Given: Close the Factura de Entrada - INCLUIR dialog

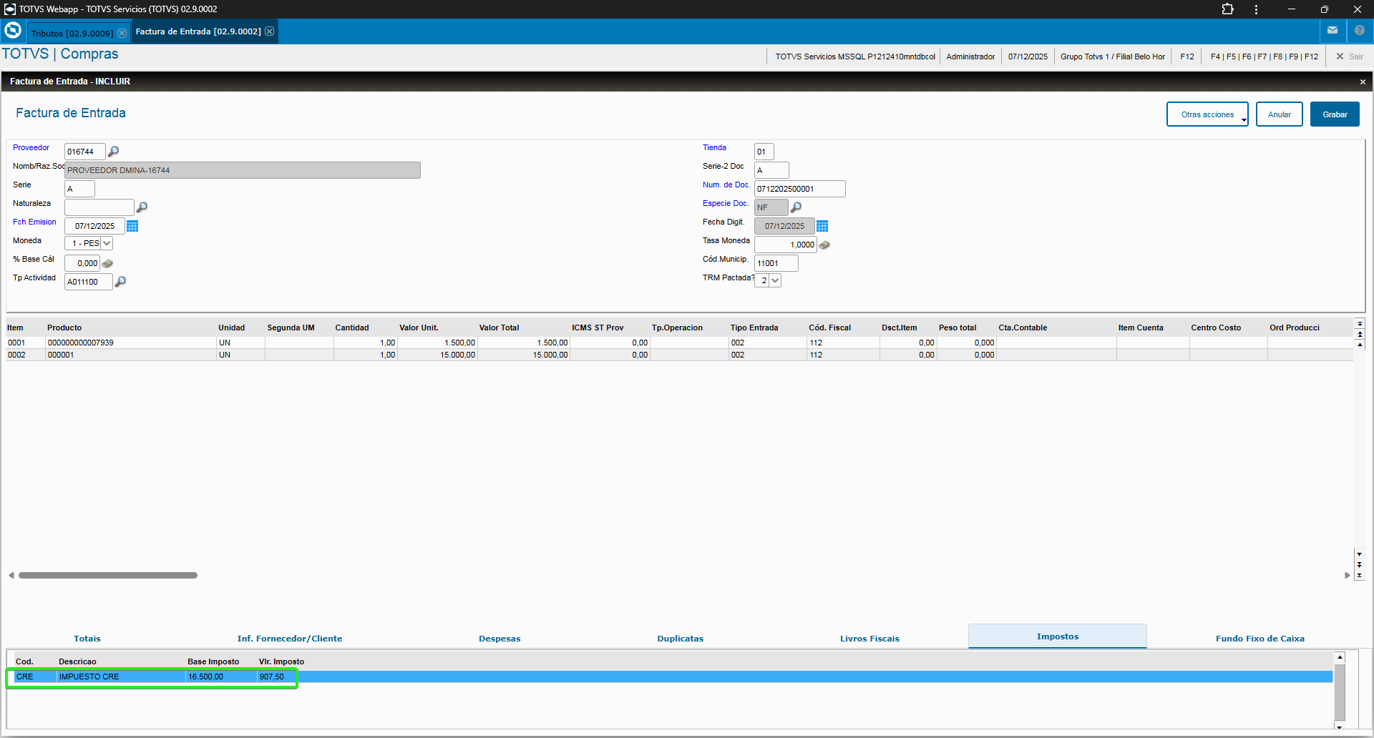Looking at the screenshot, I should coord(1363,82).
